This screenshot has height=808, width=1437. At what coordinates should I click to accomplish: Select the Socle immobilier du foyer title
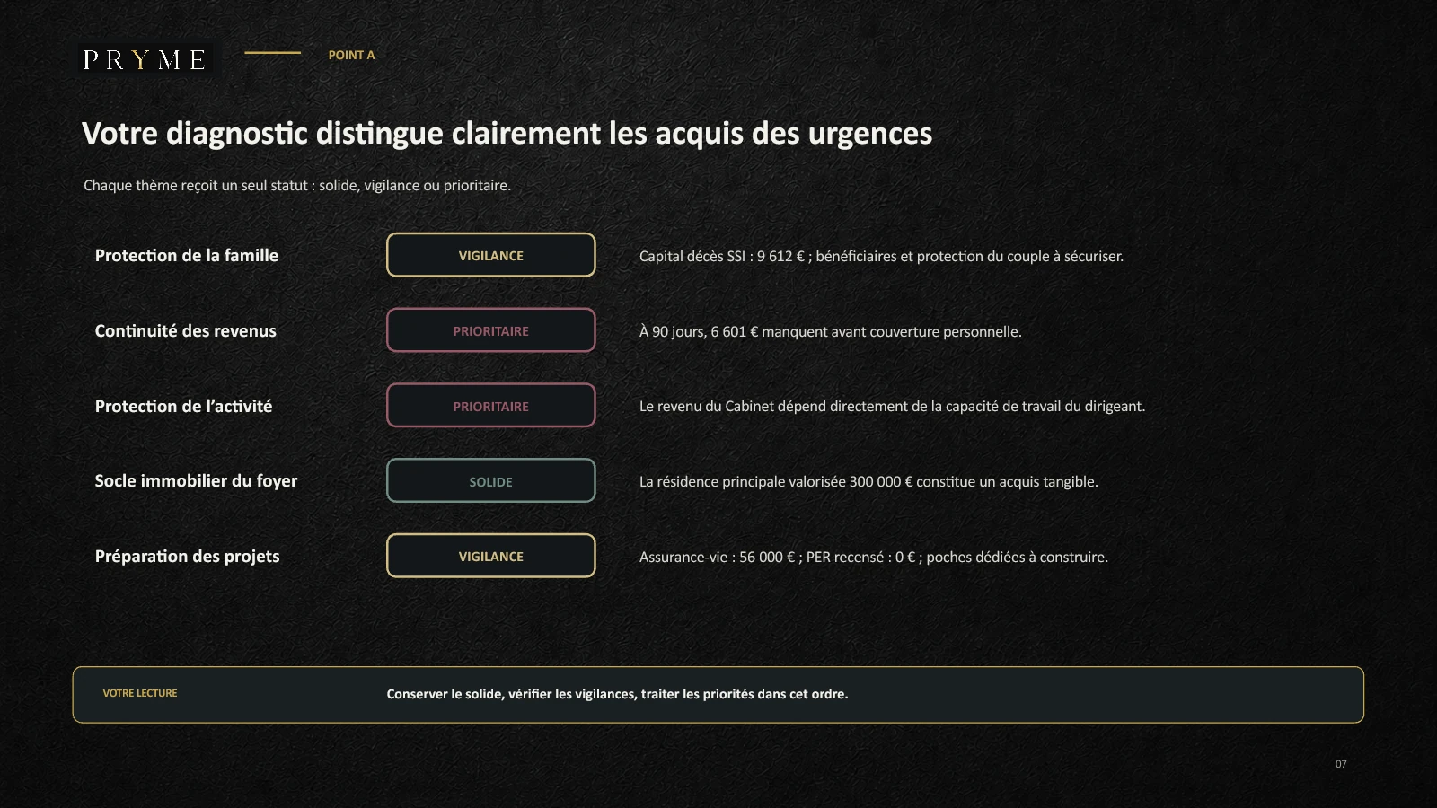[196, 481]
